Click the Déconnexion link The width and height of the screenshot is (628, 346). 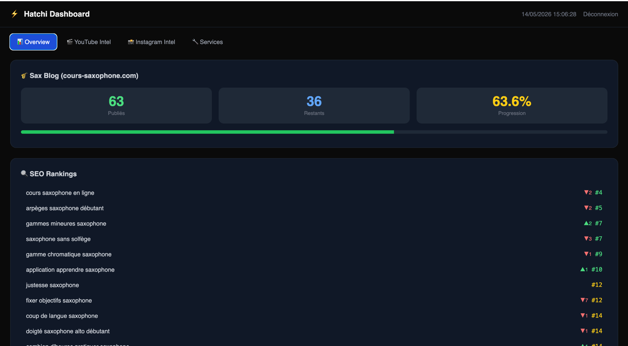tap(600, 14)
